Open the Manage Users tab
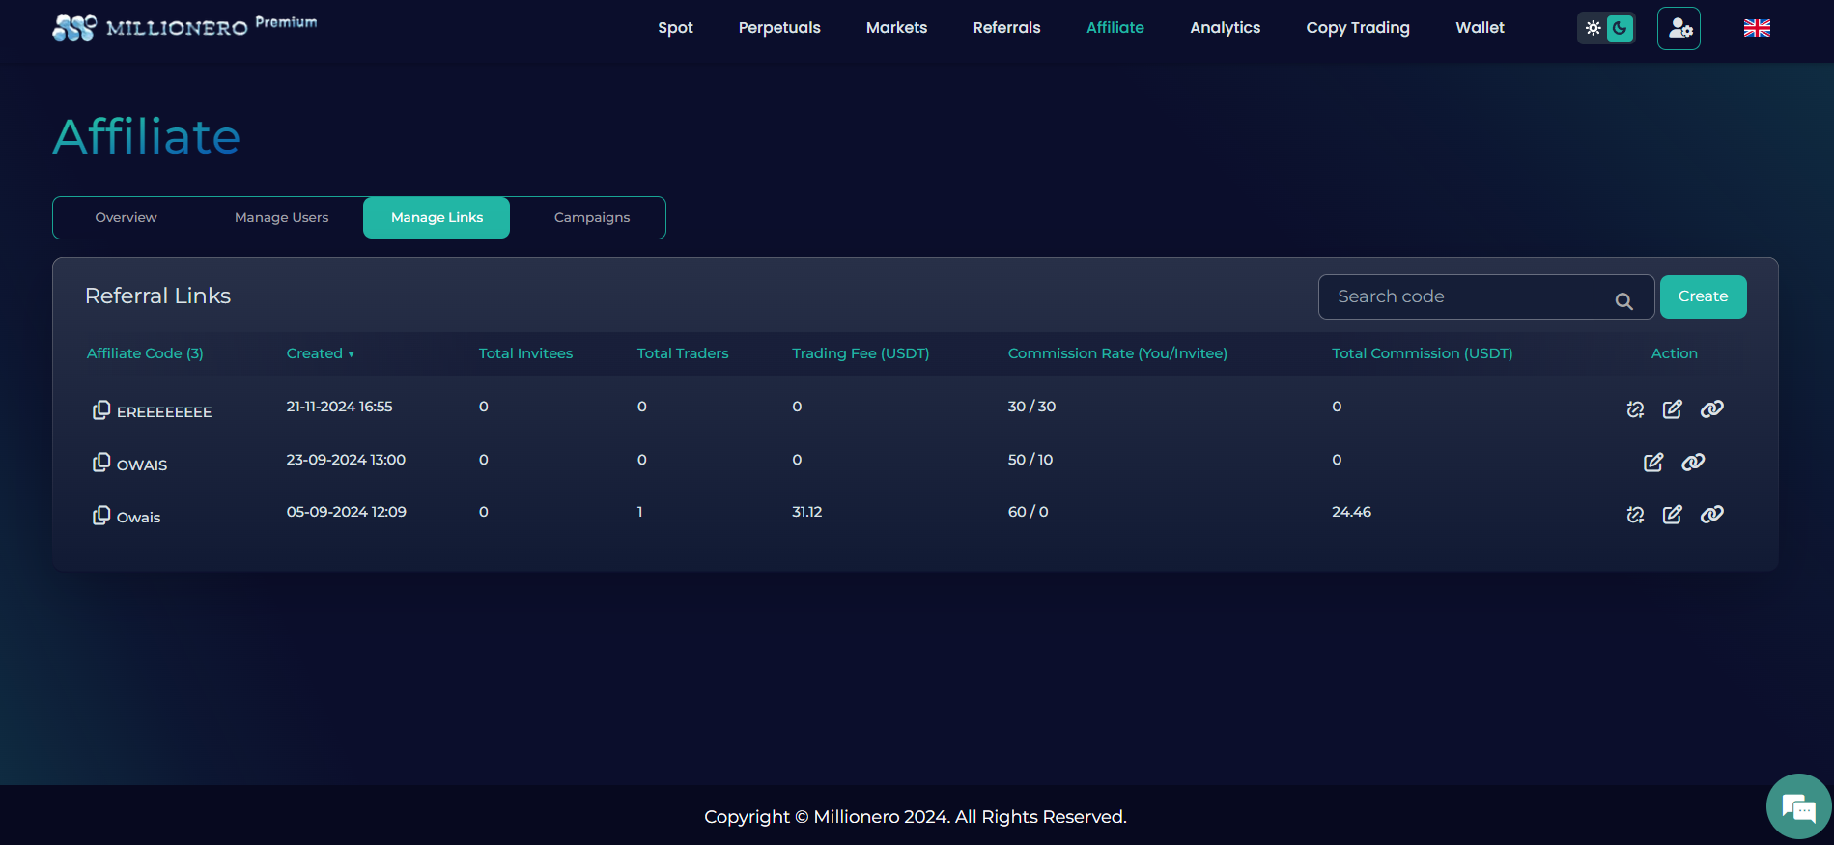Viewport: 1834px width, 845px height. pyautogui.click(x=281, y=218)
